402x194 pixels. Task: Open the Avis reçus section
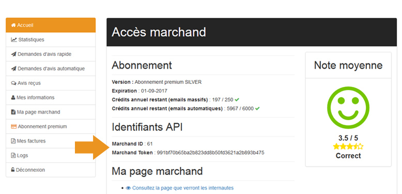tap(51, 83)
